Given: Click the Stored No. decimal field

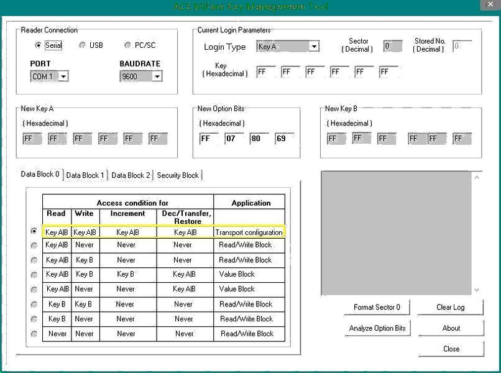Looking at the screenshot, I should [462, 46].
